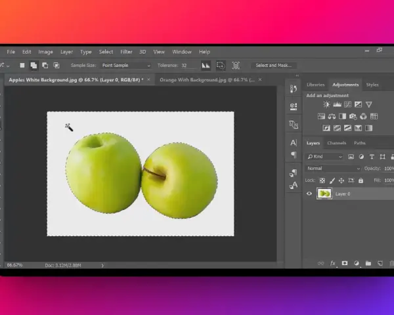The height and width of the screenshot is (315, 394).
Task: Filter layers for pixel layers
Action: (351, 157)
